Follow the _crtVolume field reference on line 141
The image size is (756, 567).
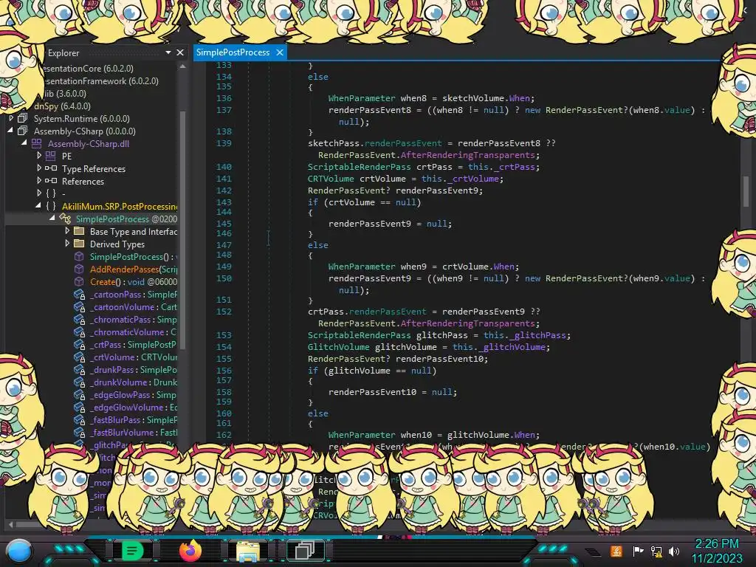pos(473,179)
